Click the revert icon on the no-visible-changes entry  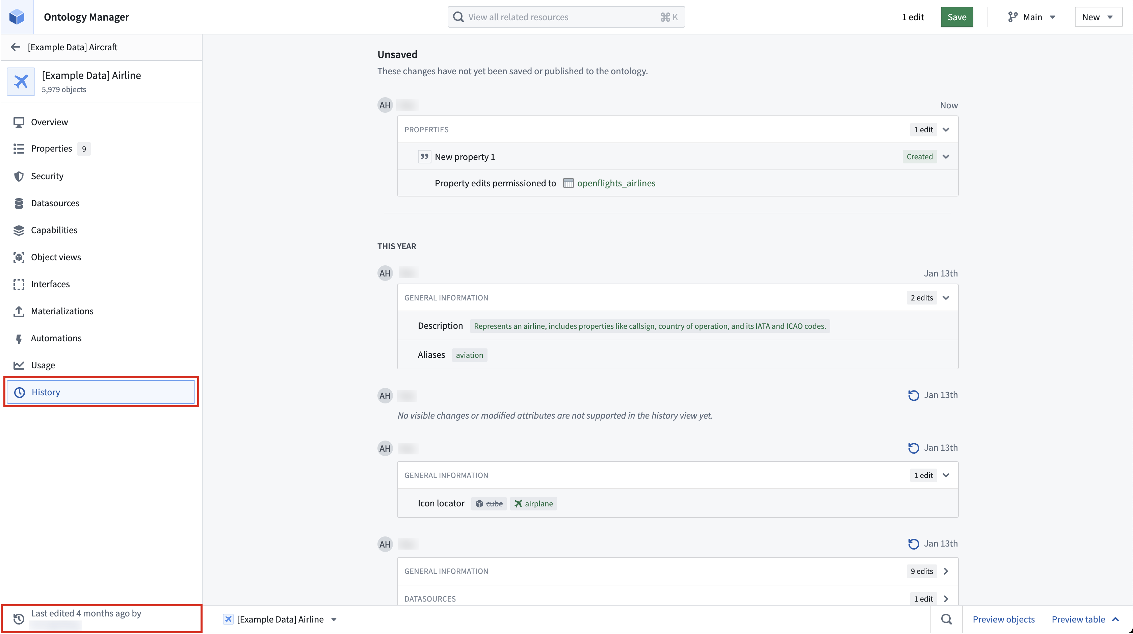914,395
